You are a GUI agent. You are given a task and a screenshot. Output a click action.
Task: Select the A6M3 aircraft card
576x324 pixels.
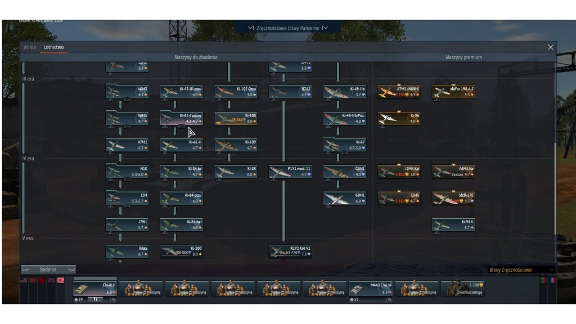click(127, 92)
